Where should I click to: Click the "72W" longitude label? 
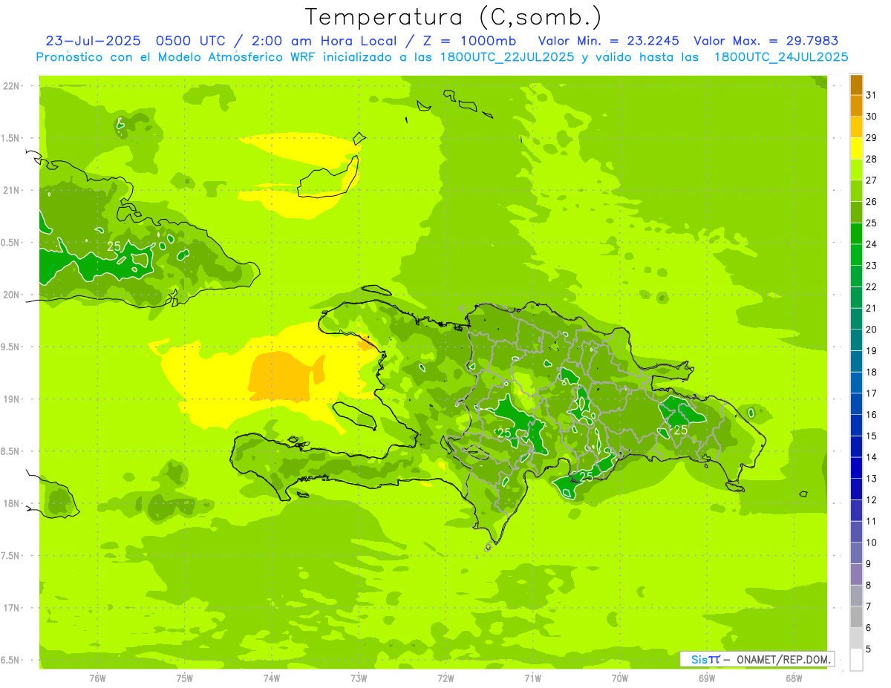tap(446, 678)
